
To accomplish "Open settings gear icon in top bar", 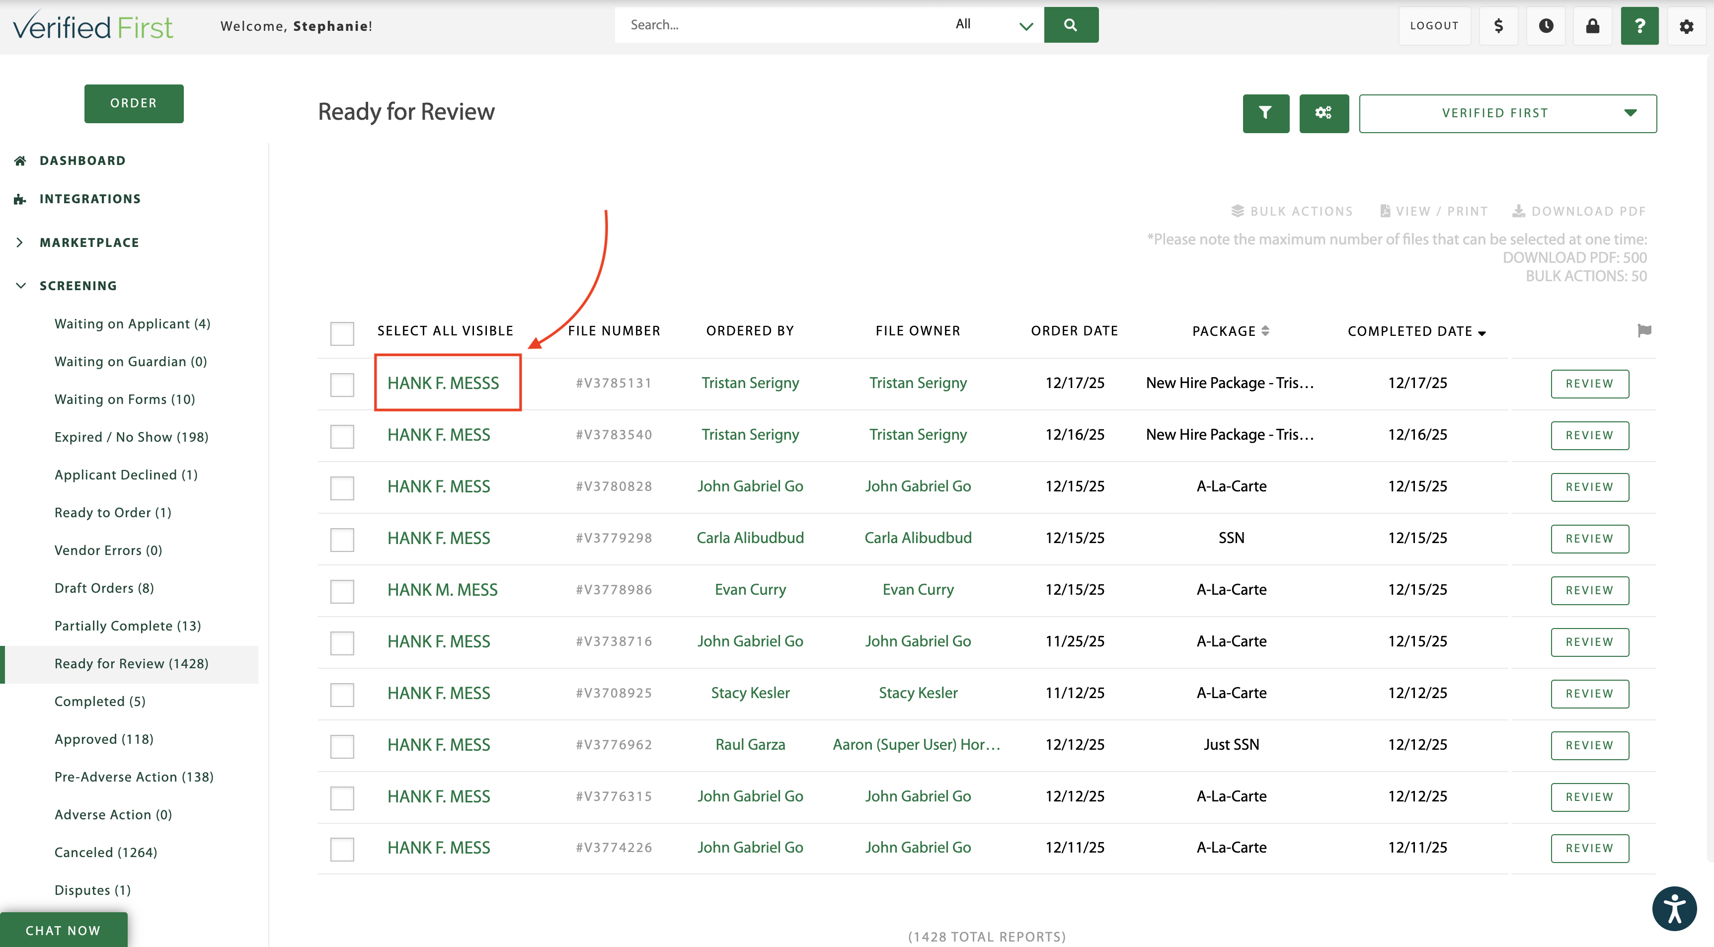I will point(1686,26).
